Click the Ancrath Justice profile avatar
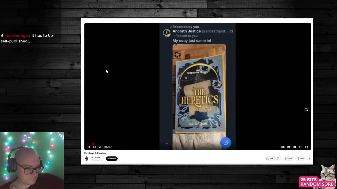337x189 pixels. (x=167, y=33)
